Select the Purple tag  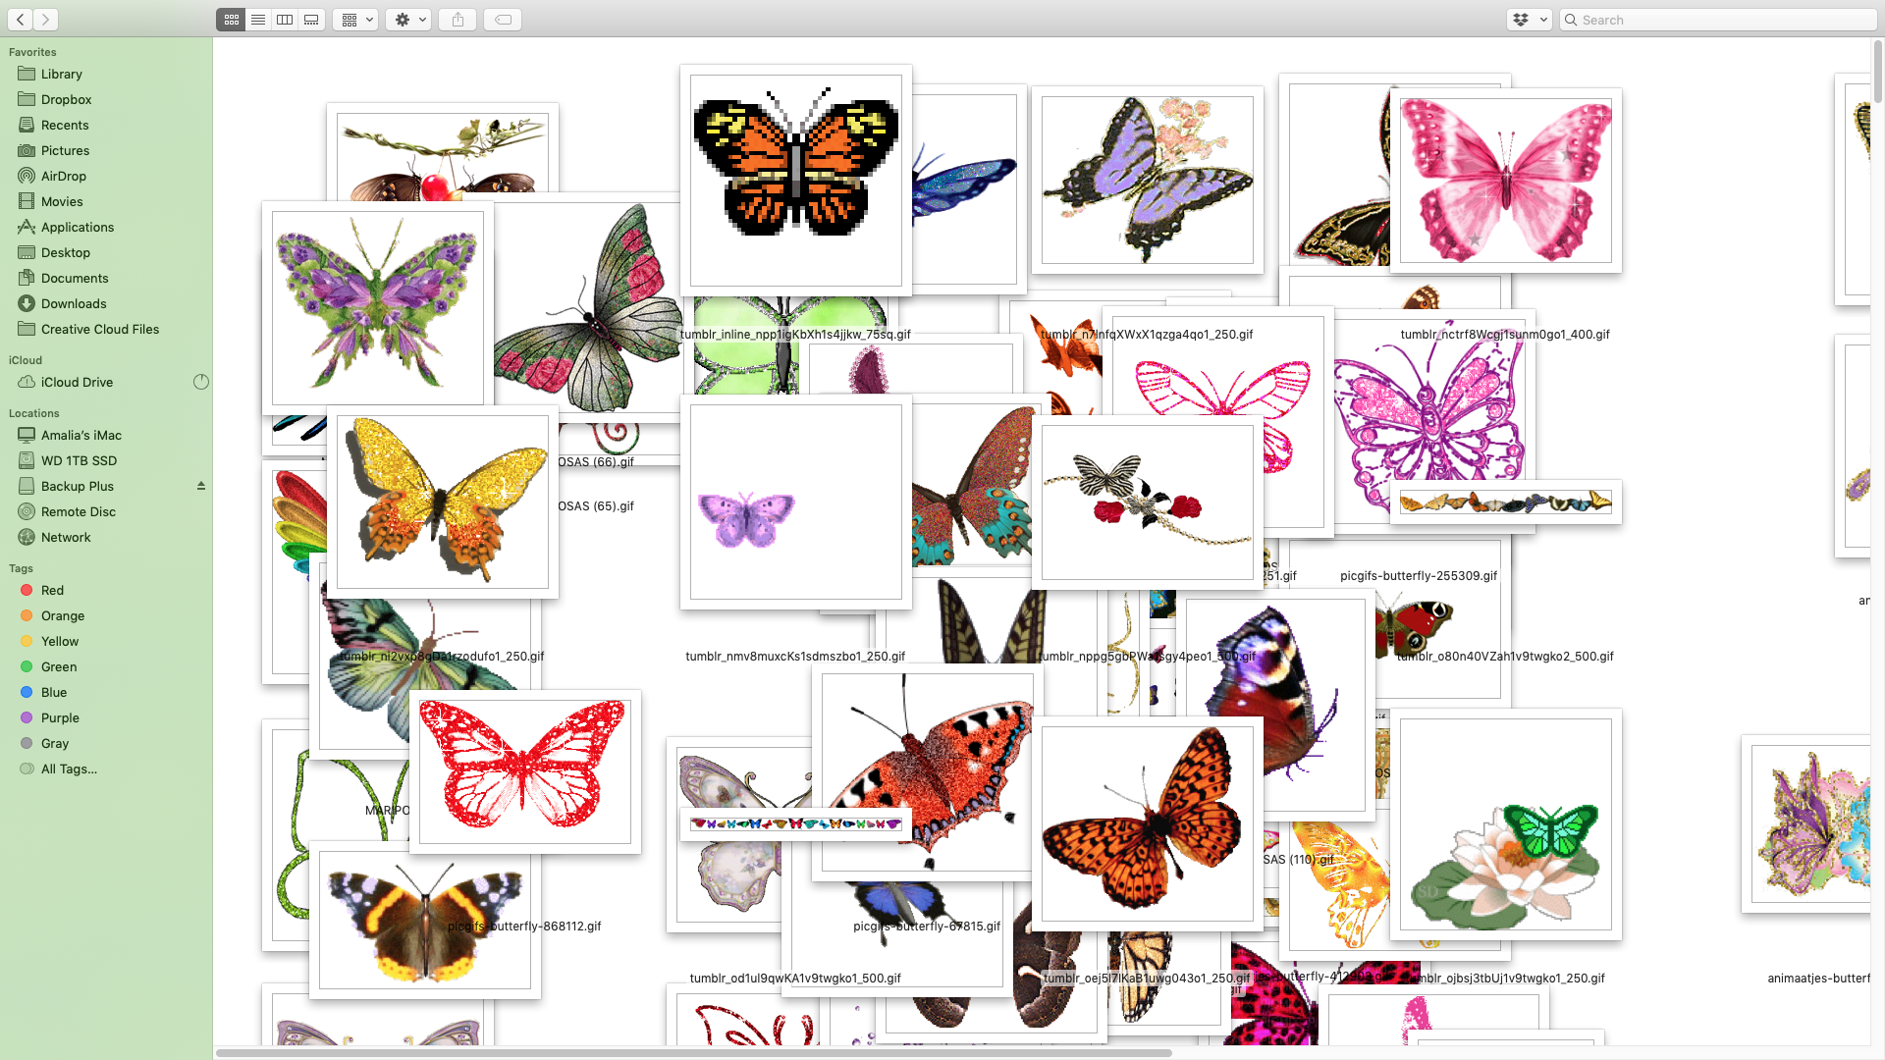pos(60,717)
